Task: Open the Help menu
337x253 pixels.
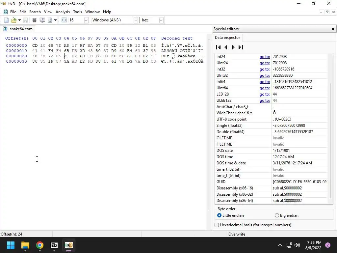Action: [107, 12]
